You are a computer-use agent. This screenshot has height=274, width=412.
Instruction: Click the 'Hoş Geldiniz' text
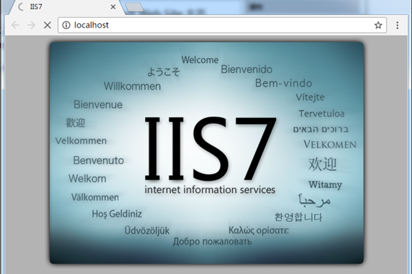point(117,214)
